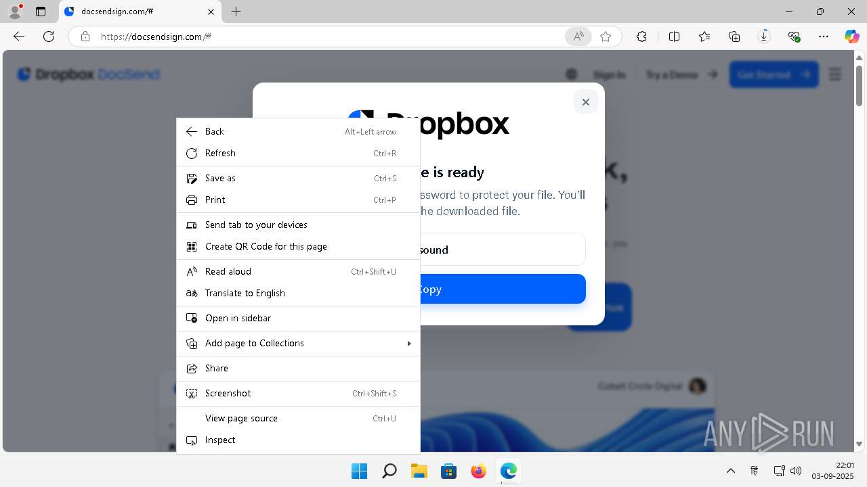Image resolution: width=867 pixels, height=487 pixels.
Task: Reload the page with the refresh icon
Action: coord(49,37)
